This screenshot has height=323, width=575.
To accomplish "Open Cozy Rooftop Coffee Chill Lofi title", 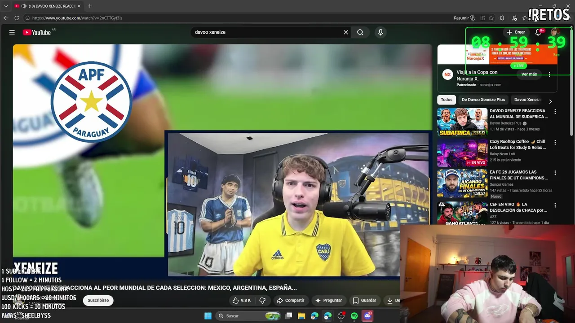I will 518,144.
